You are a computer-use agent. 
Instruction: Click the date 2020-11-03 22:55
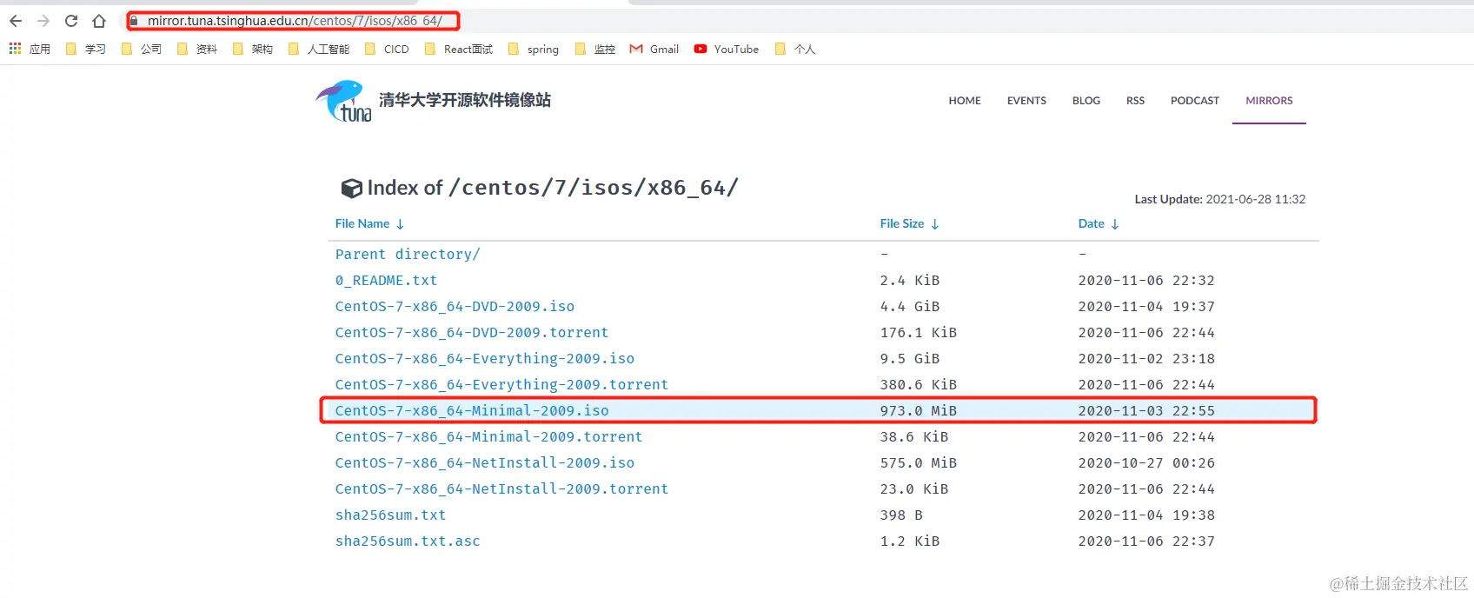tap(1146, 411)
